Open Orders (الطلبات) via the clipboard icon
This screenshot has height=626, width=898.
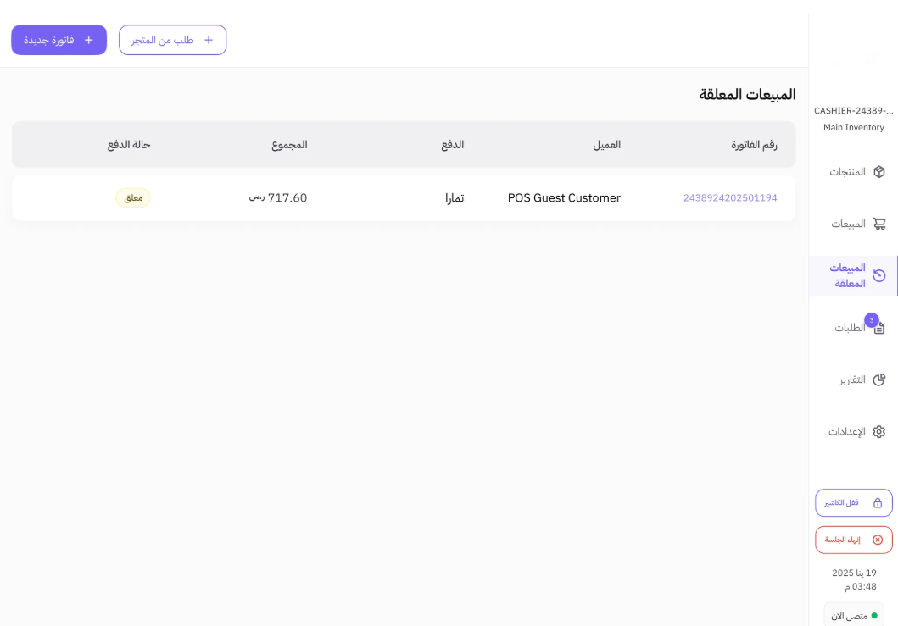(x=879, y=328)
